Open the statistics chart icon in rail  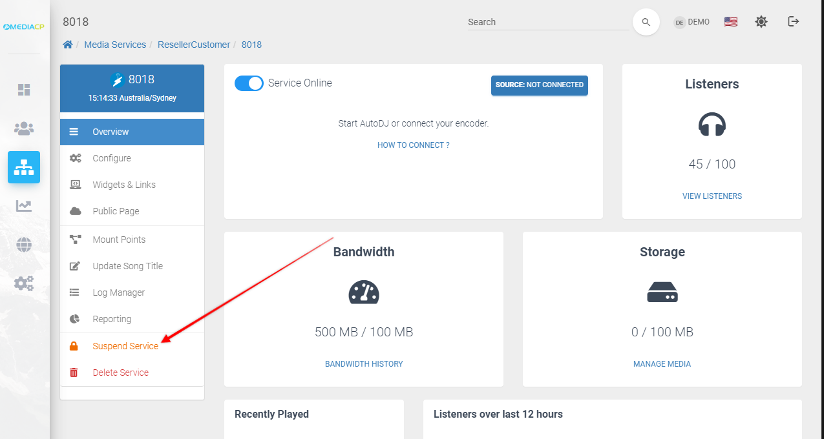coord(24,206)
